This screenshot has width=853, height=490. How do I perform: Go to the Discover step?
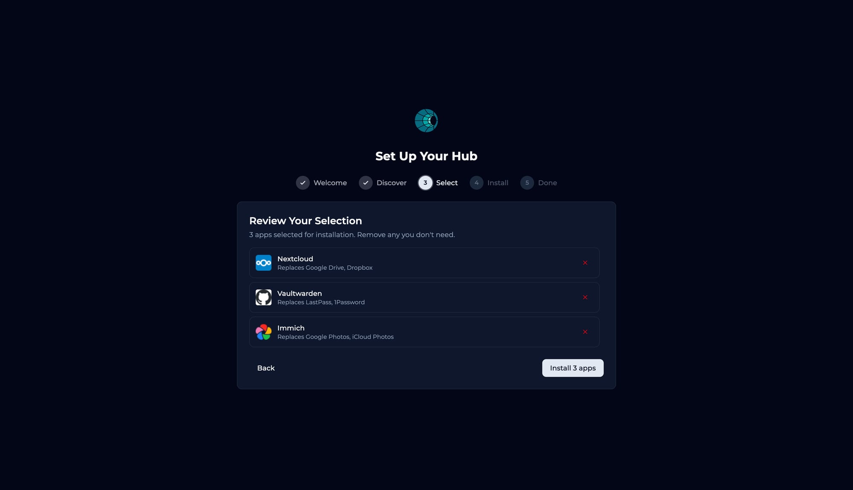tap(391, 183)
